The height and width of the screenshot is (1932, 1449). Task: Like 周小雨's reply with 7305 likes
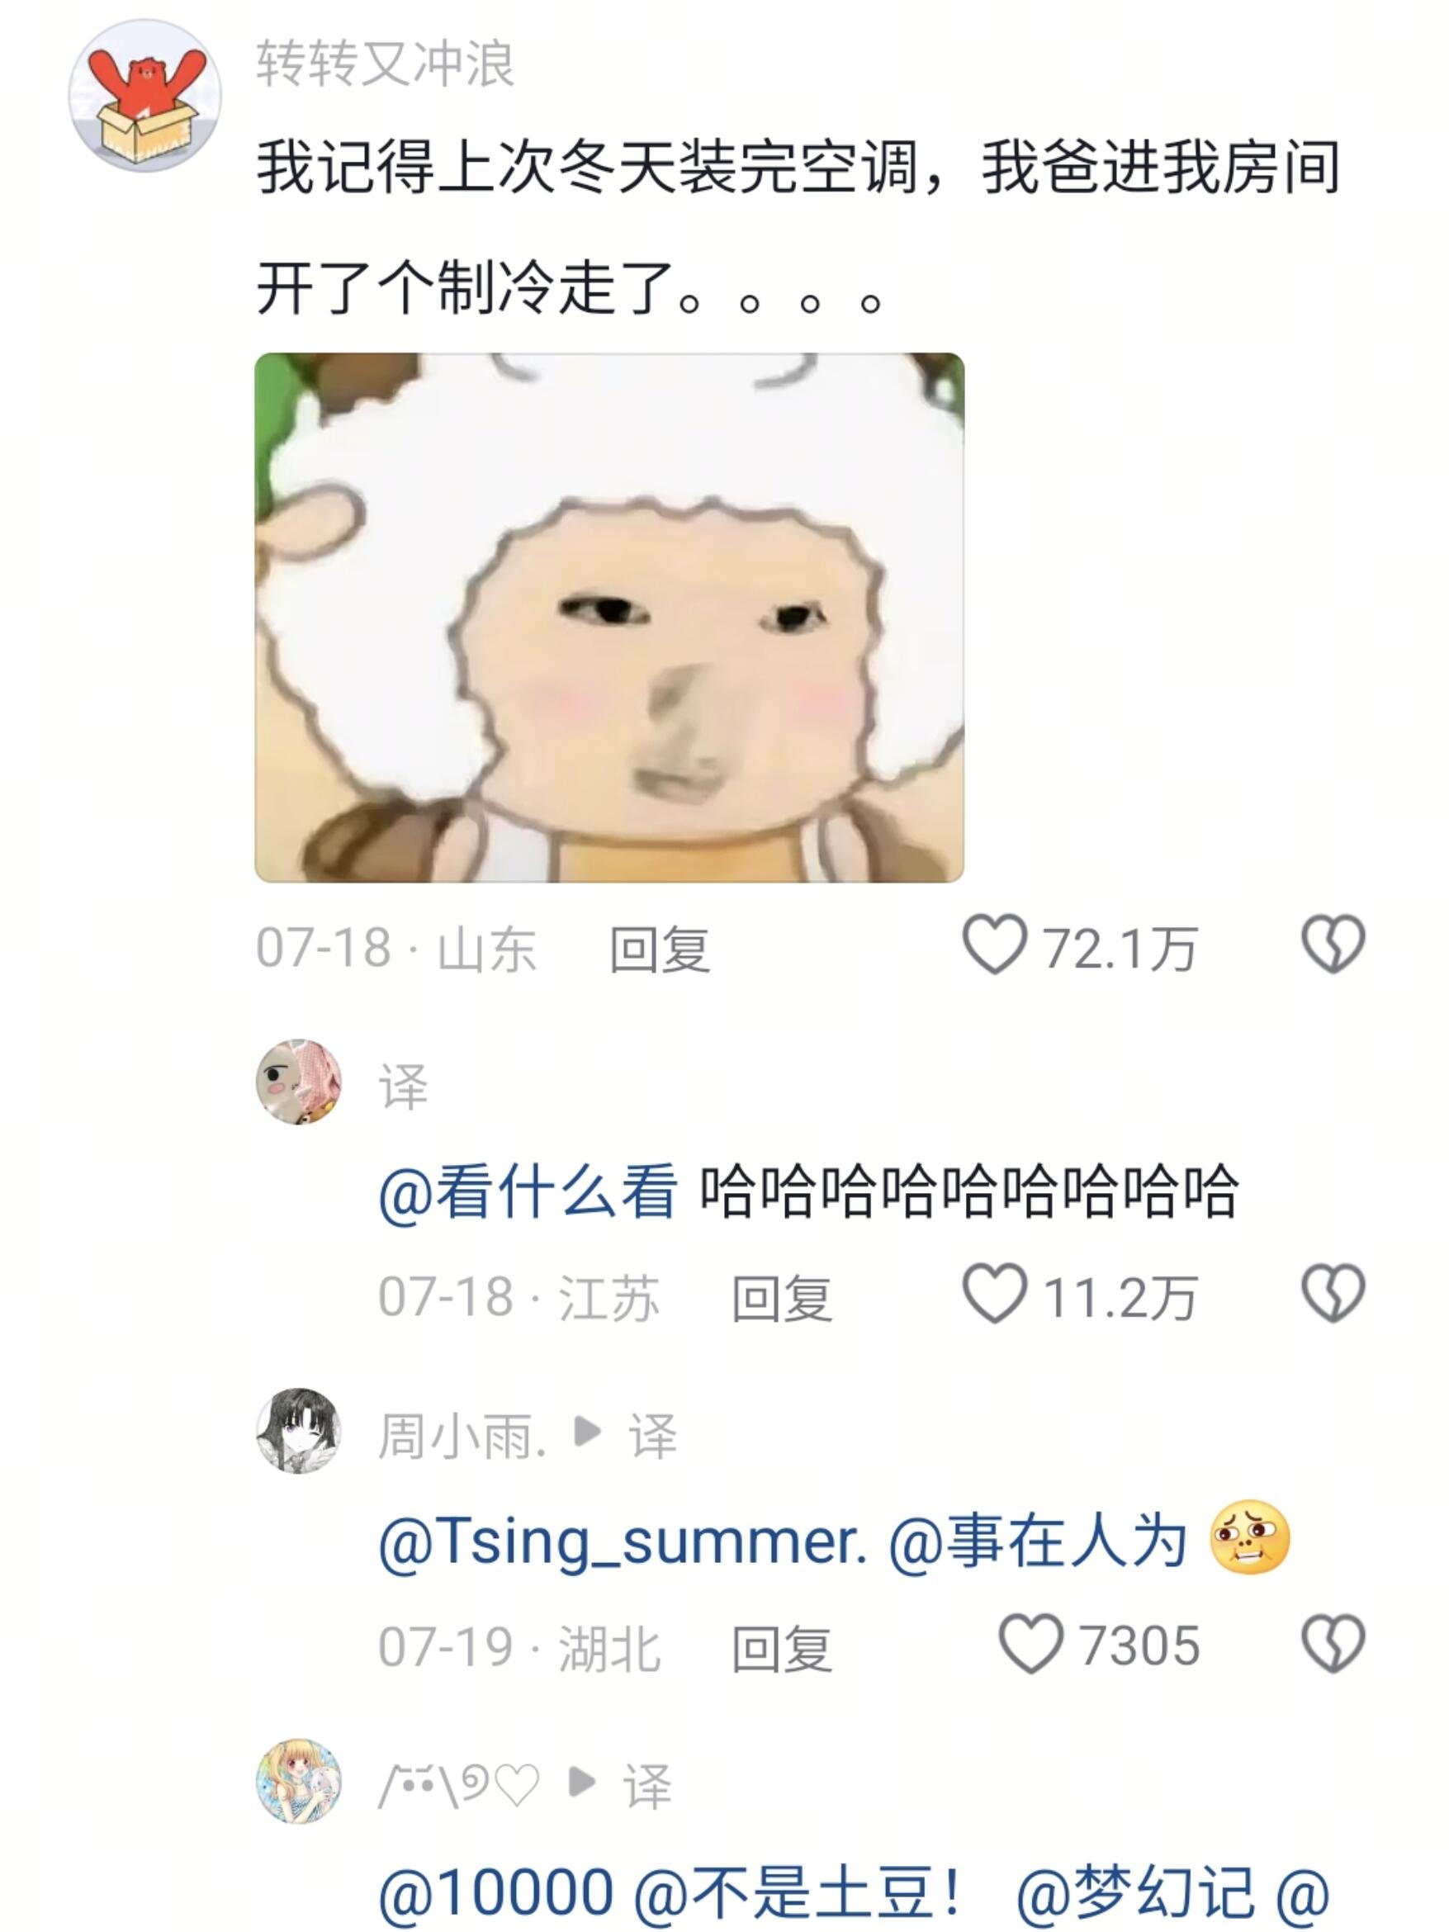1030,1643
